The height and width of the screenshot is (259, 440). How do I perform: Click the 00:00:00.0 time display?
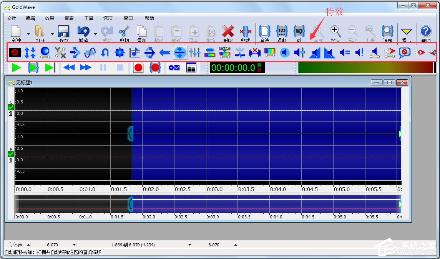point(233,68)
